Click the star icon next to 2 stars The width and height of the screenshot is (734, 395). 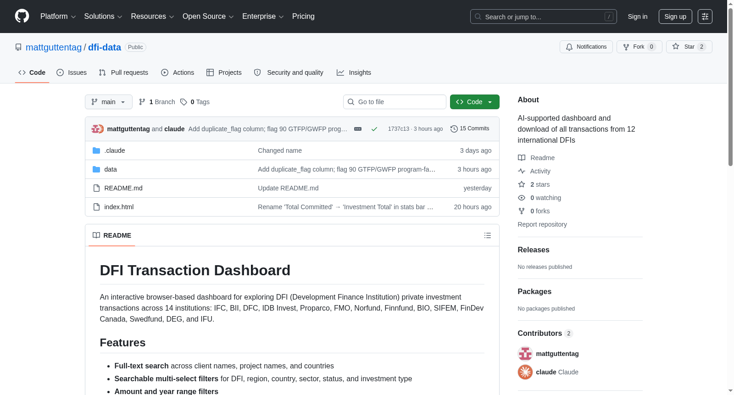pos(522,184)
